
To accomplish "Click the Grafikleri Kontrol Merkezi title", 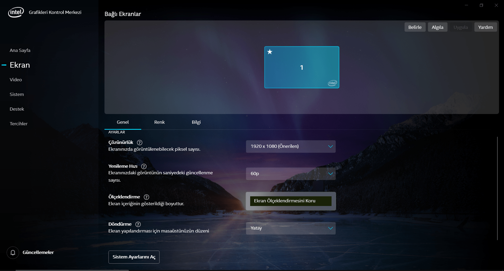I will [55, 12].
